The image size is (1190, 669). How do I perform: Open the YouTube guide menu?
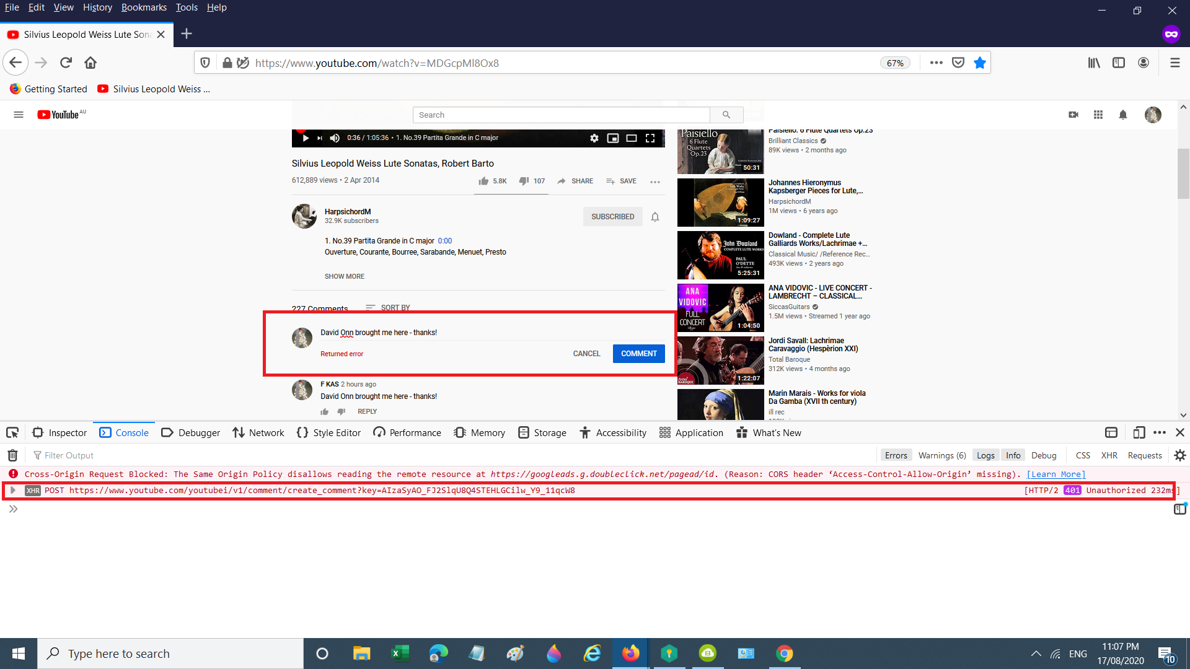coord(19,115)
